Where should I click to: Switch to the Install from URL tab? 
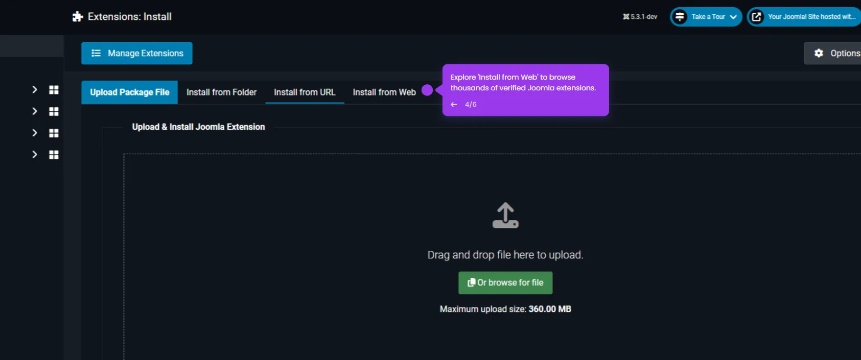click(305, 92)
